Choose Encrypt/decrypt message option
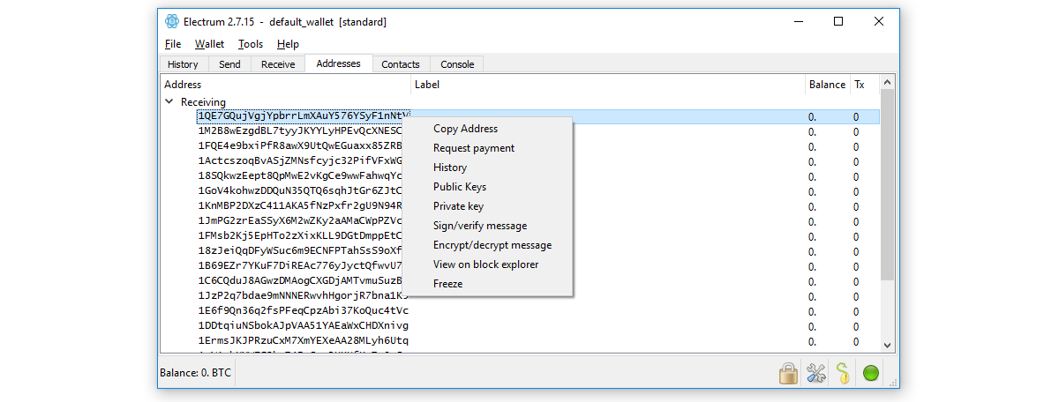The height and width of the screenshot is (402, 1059). tap(487, 245)
